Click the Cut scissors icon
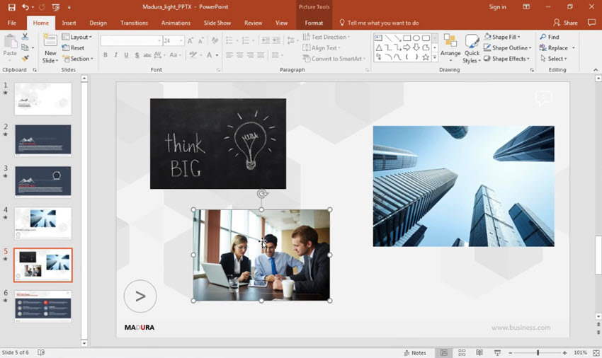 25,37
